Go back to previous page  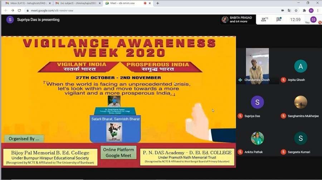coord(6,11)
